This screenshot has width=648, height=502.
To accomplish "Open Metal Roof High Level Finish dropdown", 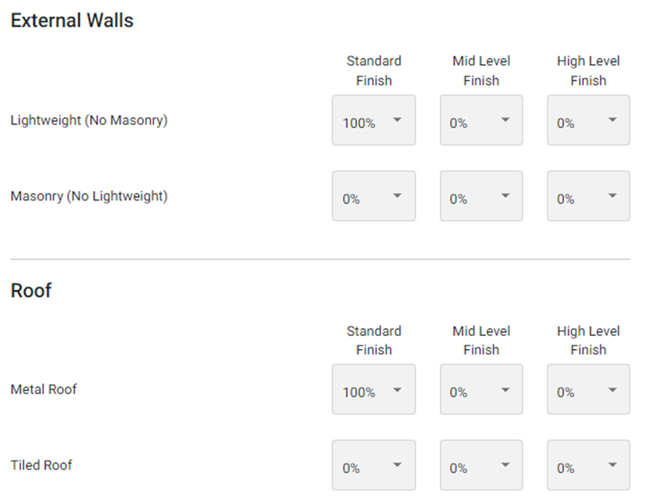I will pyautogui.click(x=588, y=390).
